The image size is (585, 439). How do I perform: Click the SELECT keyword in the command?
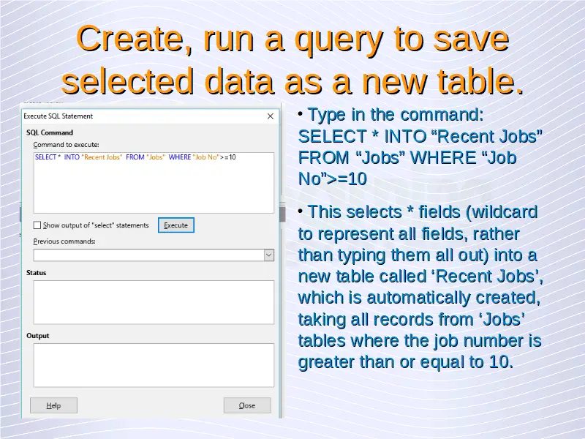(x=45, y=157)
